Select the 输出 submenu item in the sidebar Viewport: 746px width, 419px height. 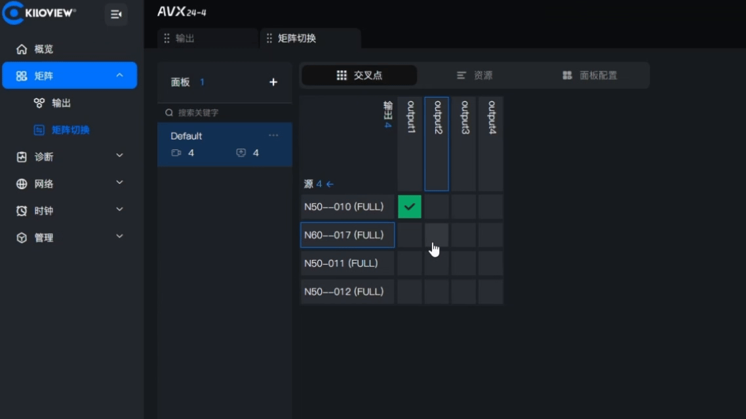(x=61, y=103)
